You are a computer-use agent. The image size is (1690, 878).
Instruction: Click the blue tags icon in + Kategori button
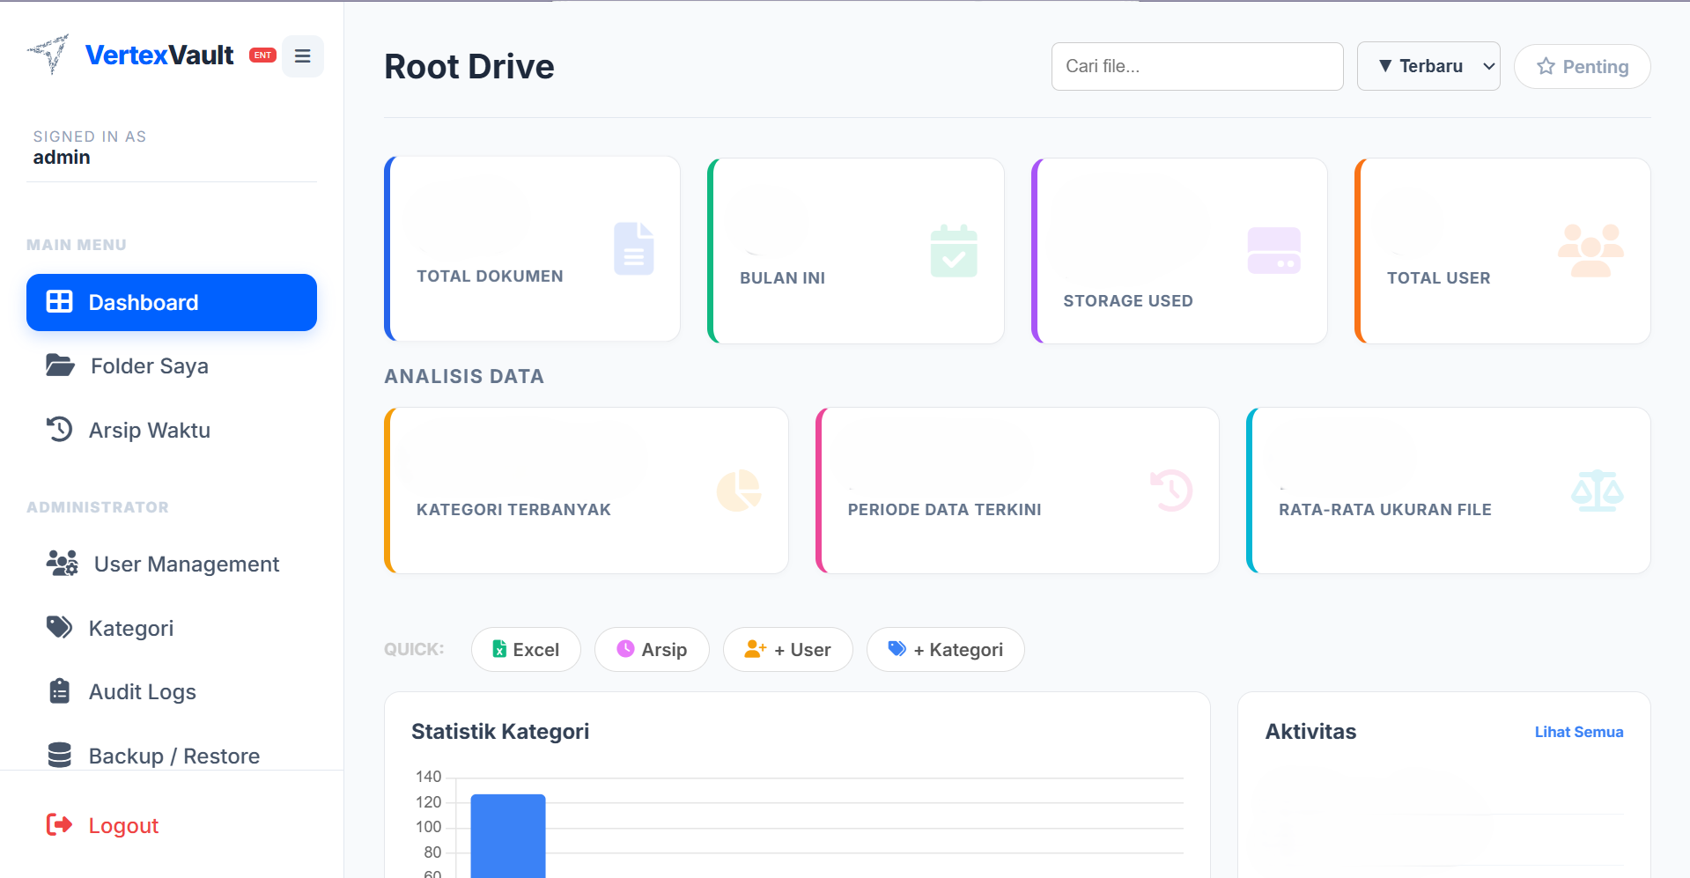pyautogui.click(x=897, y=649)
